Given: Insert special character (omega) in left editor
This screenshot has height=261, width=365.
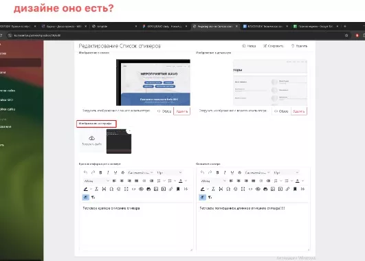Looking at the screenshot, I should point(111,189).
